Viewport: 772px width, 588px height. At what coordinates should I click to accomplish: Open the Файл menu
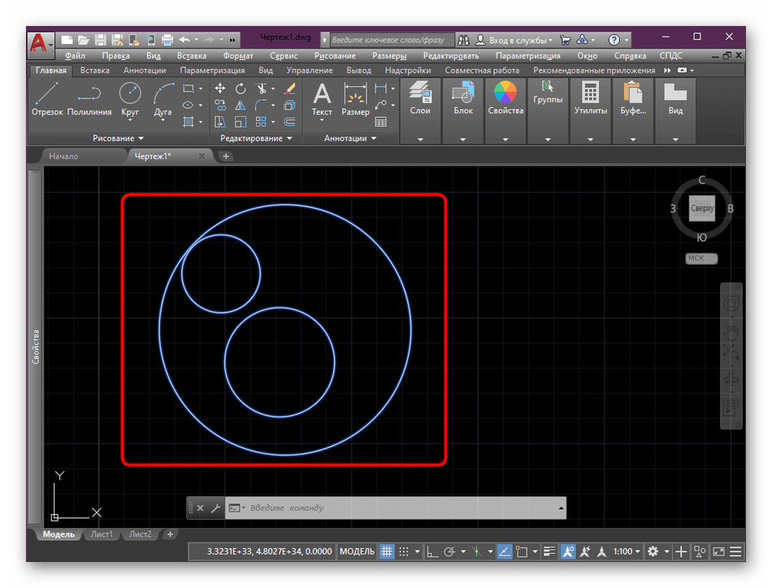[75, 55]
